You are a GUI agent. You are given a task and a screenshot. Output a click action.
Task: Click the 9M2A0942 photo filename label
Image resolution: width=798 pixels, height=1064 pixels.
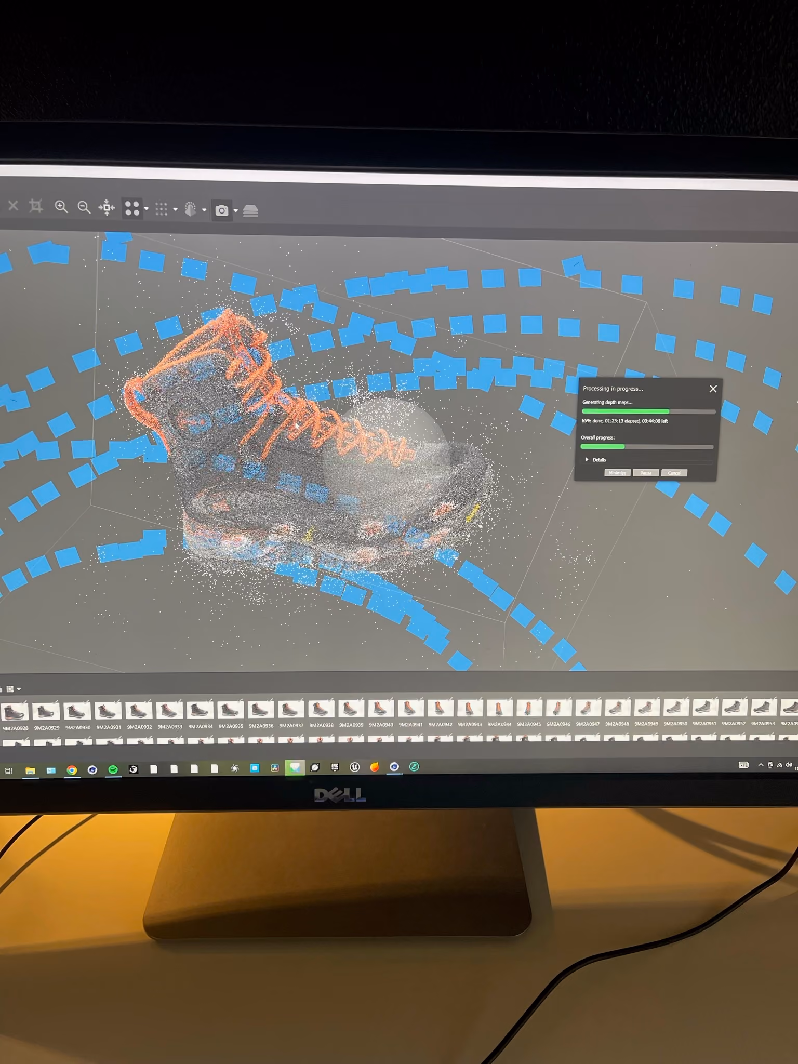(x=440, y=725)
